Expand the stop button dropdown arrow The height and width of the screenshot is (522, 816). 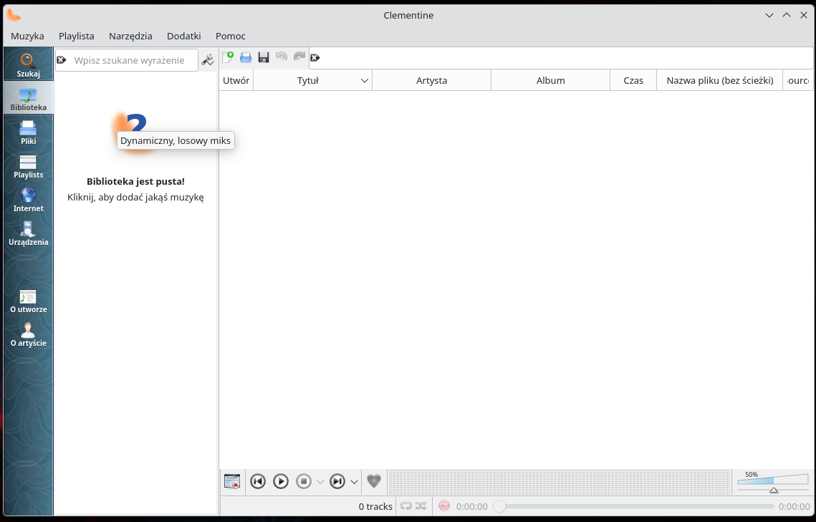pos(320,482)
